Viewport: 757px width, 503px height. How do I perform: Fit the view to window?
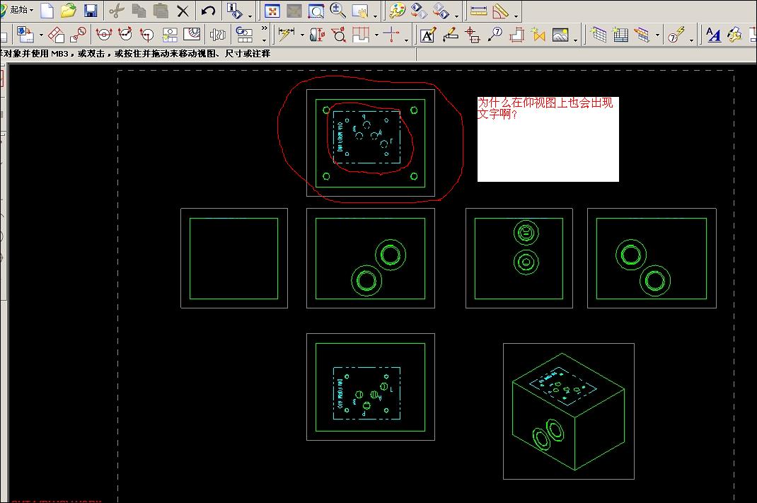coord(272,11)
